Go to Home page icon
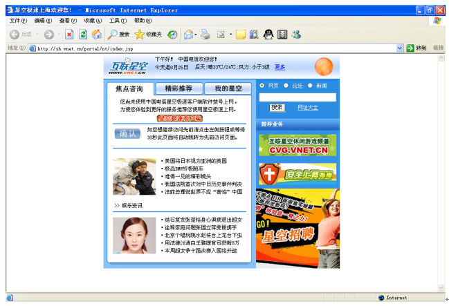The height and width of the screenshot is (306, 449). (x=97, y=35)
